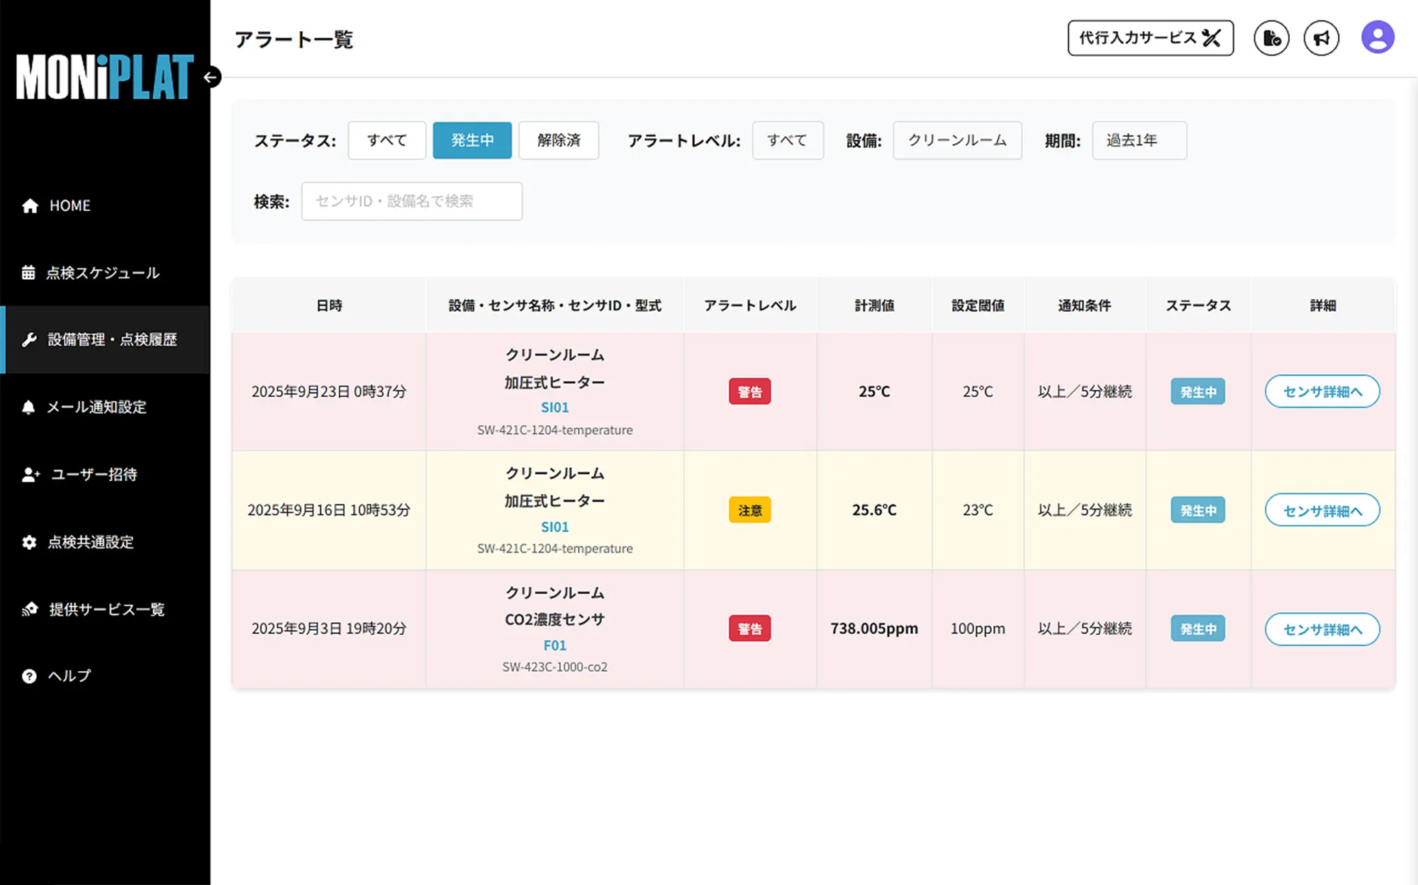Select the すべて status filter

tap(386, 140)
